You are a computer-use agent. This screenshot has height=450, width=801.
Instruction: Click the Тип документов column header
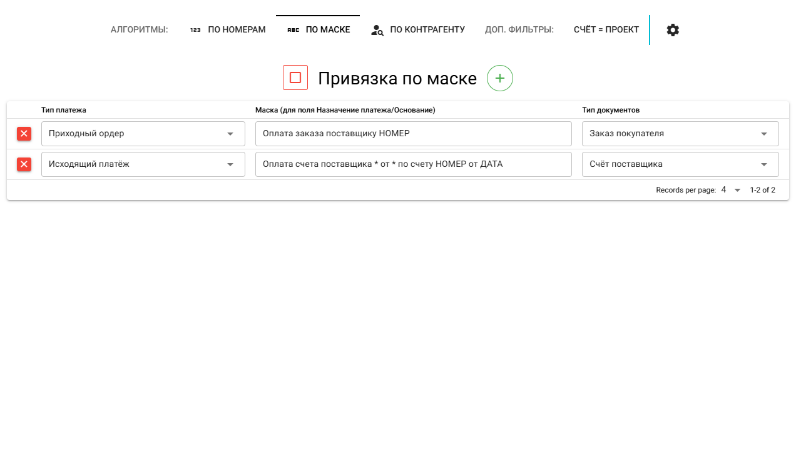point(611,110)
